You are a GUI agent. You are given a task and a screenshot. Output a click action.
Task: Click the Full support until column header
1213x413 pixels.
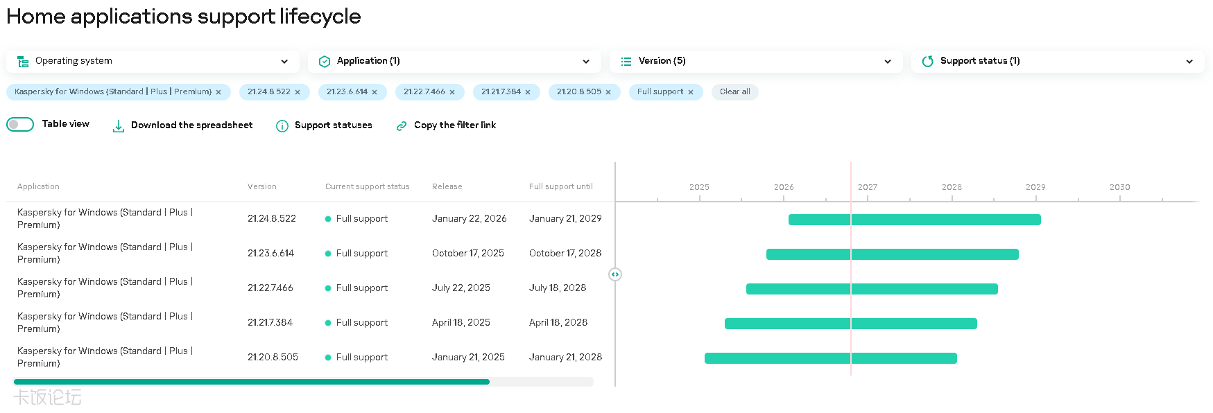coord(561,186)
